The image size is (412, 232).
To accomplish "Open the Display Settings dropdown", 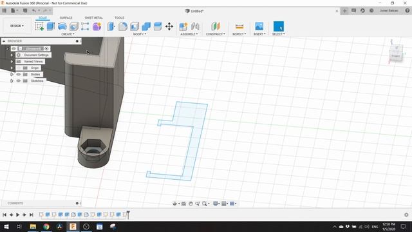I will tap(217, 204).
